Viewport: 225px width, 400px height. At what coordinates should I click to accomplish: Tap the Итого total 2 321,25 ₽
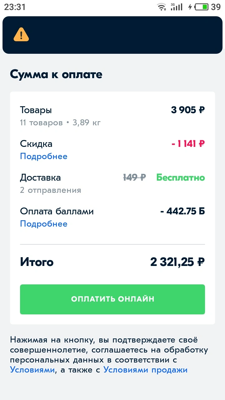tap(177, 262)
